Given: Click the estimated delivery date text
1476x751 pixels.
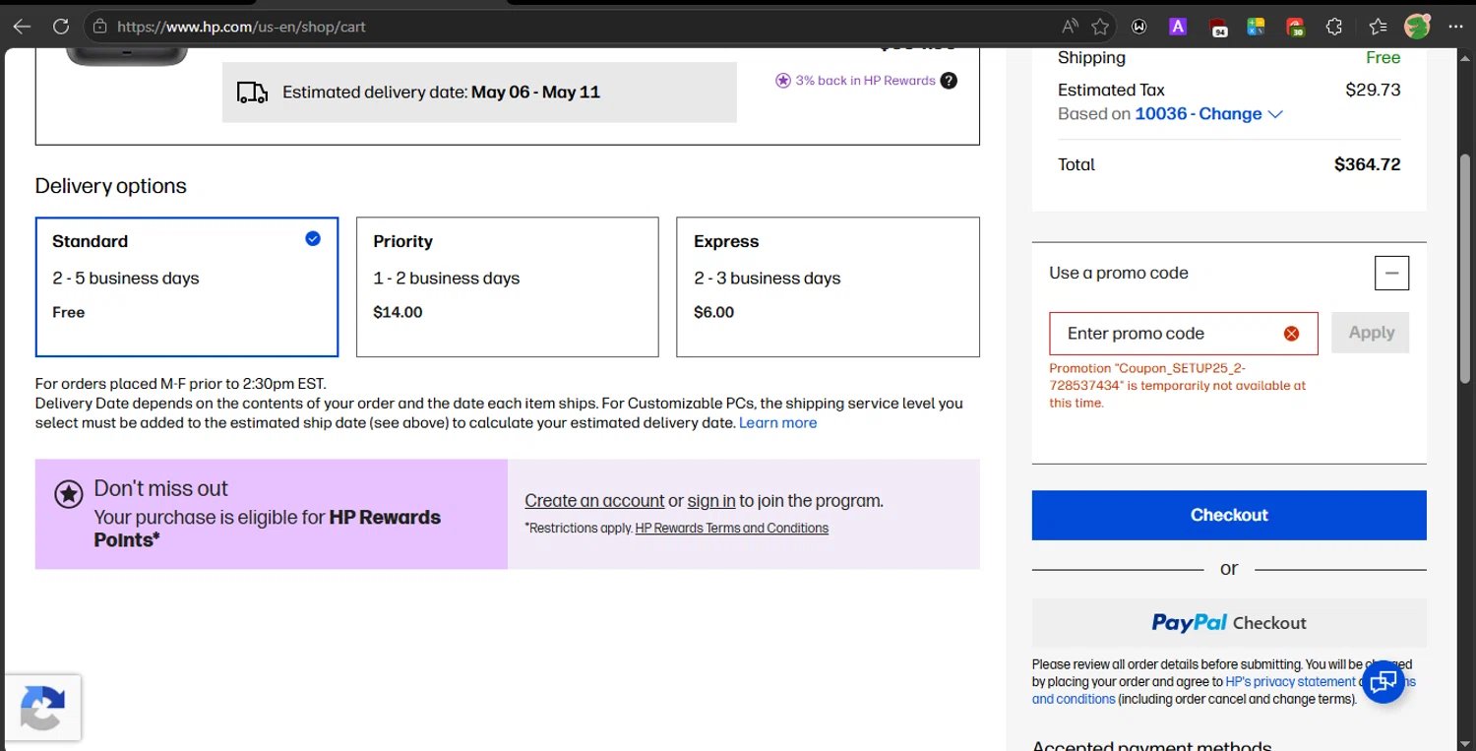Looking at the screenshot, I should click(441, 93).
